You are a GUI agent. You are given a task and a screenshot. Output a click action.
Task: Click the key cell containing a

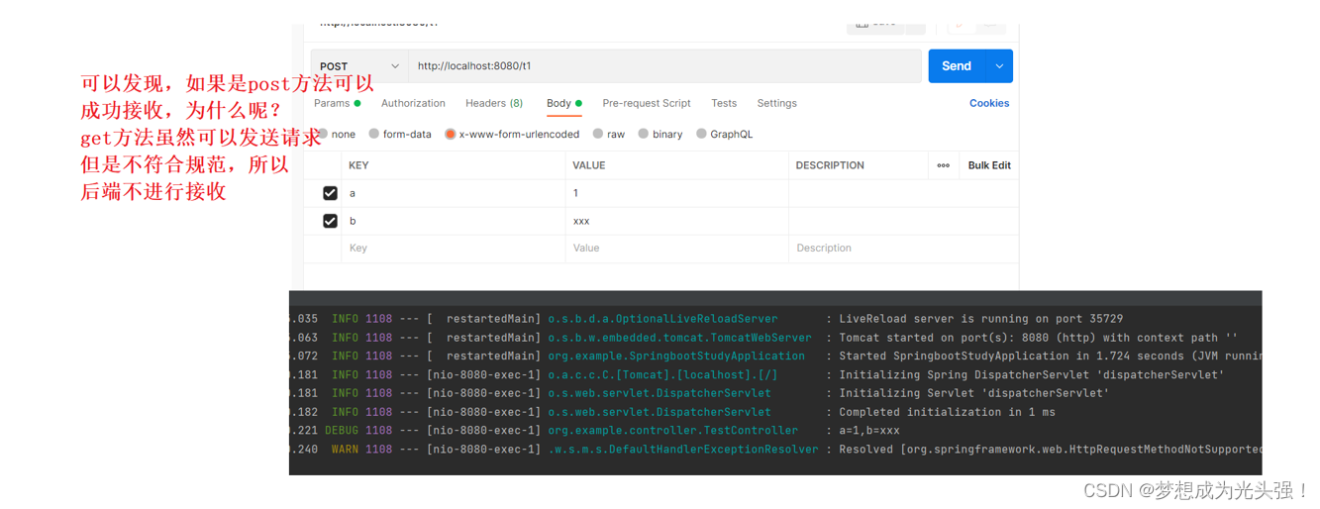(x=453, y=193)
